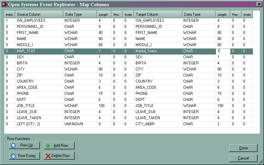The width and height of the screenshot is (264, 165).
Task: Click target PERSONNEL_ID cell
Action: pos(158,27)
